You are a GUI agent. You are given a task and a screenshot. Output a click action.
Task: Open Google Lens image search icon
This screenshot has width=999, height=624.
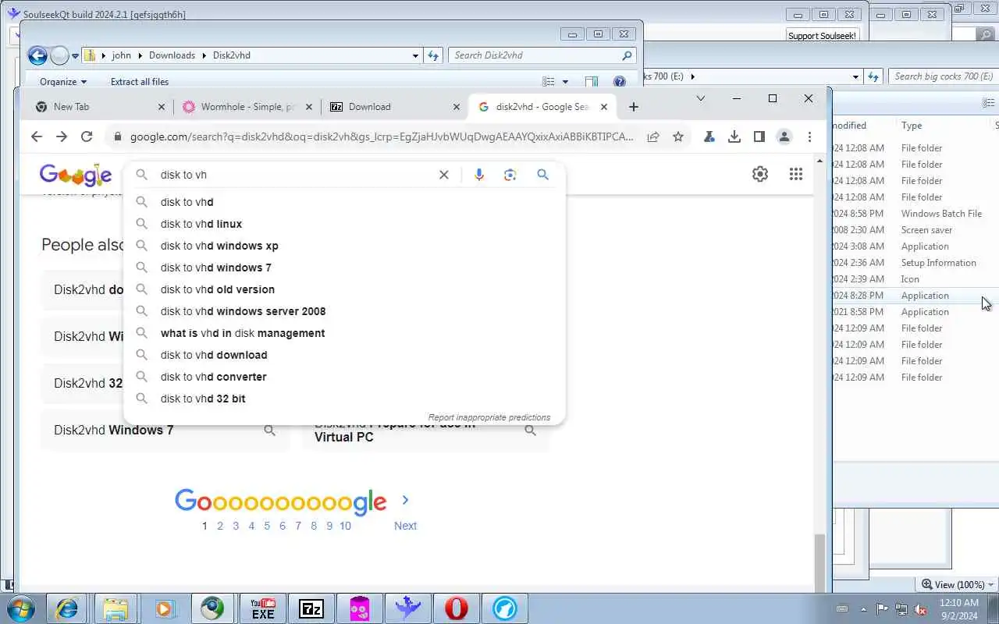coord(510,175)
